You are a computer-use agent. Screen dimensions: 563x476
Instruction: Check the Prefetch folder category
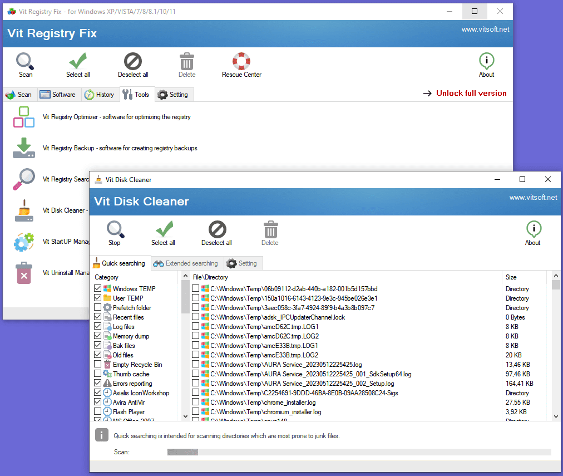click(x=98, y=307)
